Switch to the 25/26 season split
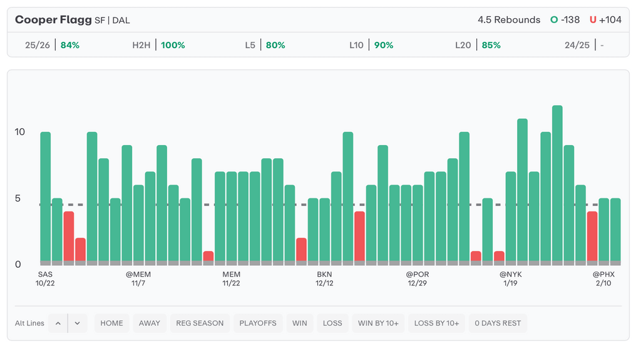Screen dimensions: 641x351 point(52,45)
